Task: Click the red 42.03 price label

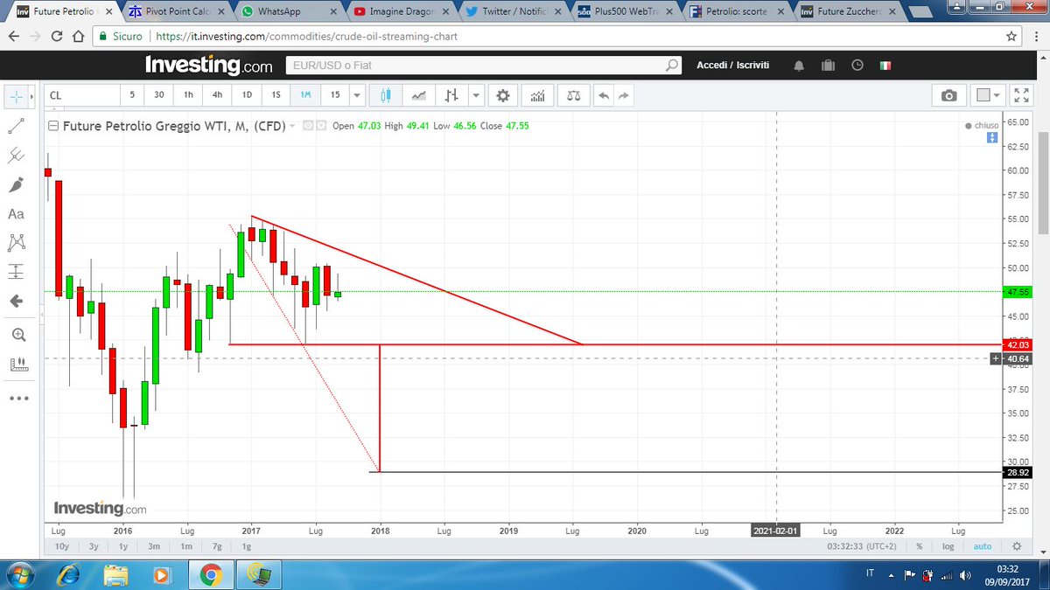Action: (1016, 344)
